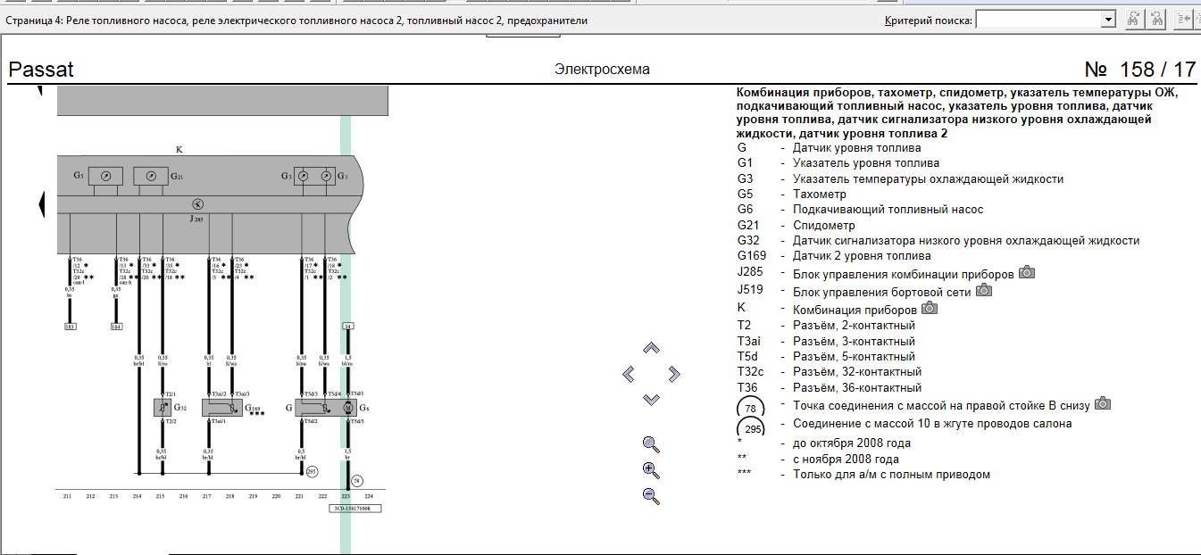
Task: Click the outdent list icon in toolbar
Action: point(1184,20)
